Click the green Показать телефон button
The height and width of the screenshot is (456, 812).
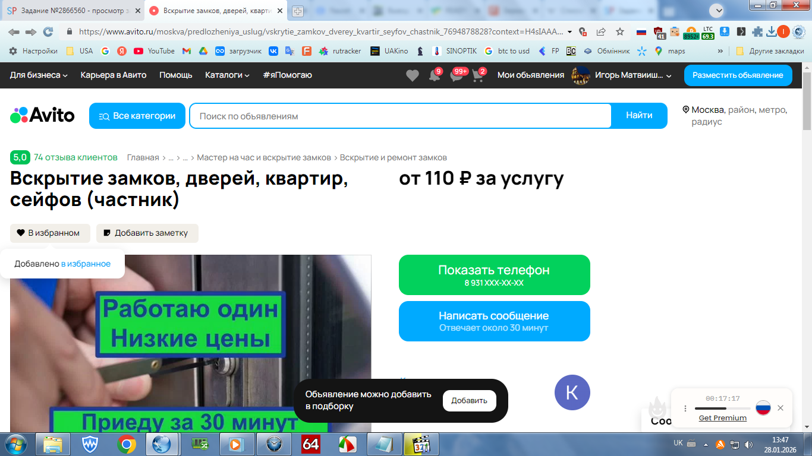tap(495, 275)
